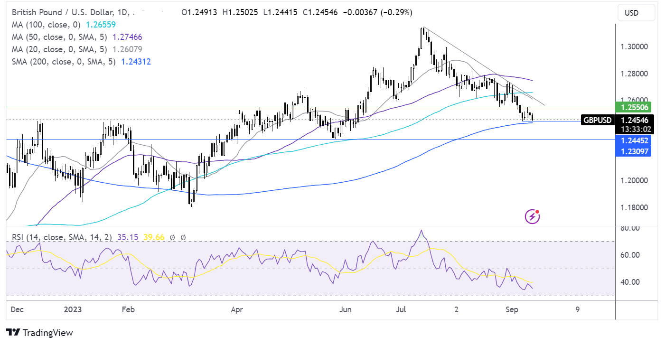This screenshot has height=345, width=665.
Task: Click the Apr label on time axis
Action: pyautogui.click(x=236, y=310)
